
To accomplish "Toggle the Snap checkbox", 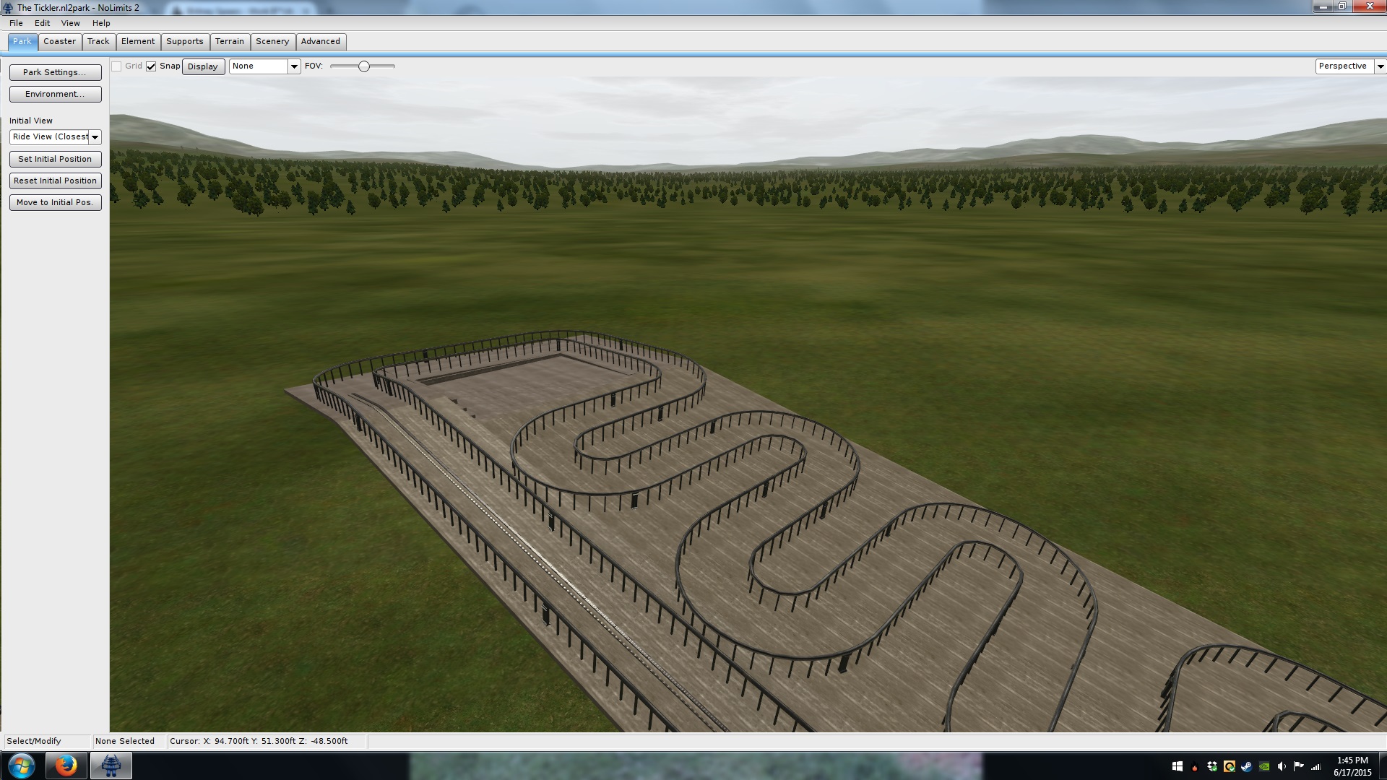I will (151, 66).
